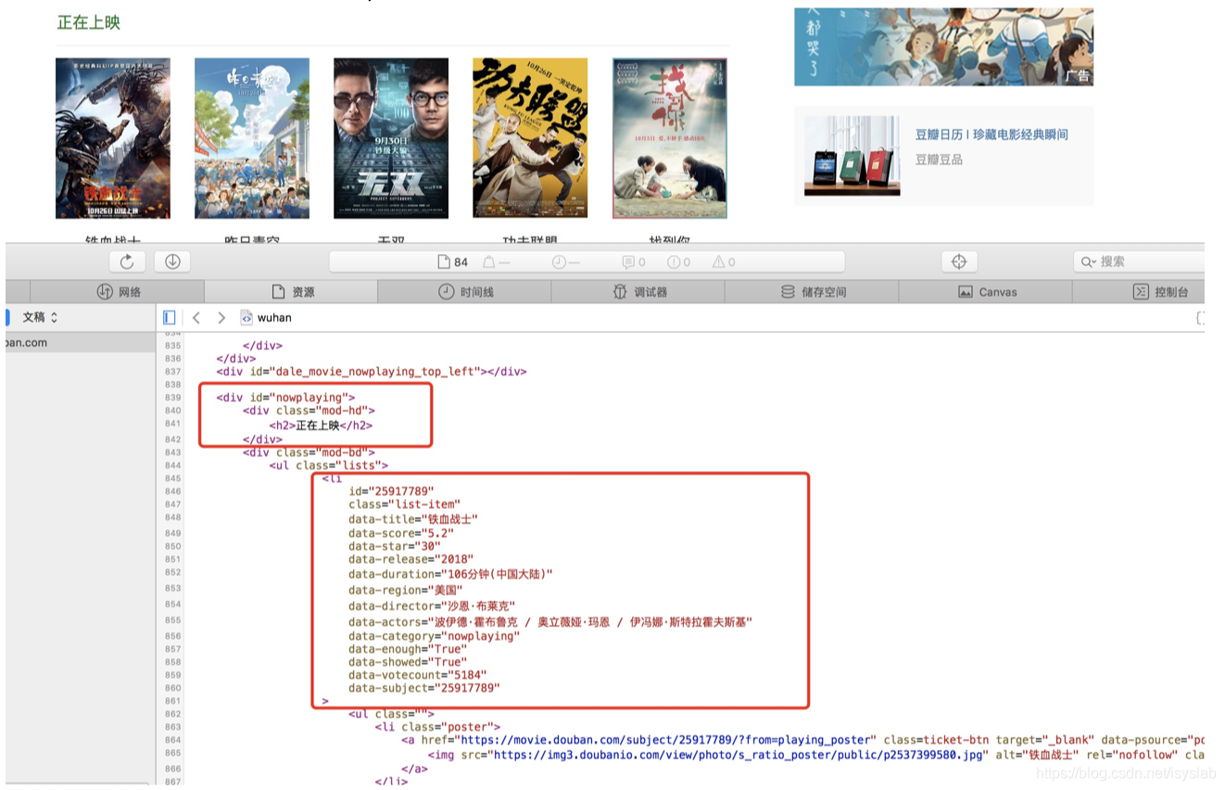The width and height of the screenshot is (1225, 790).
Task: Click the 找到你 movie poster
Action: pos(670,138)
